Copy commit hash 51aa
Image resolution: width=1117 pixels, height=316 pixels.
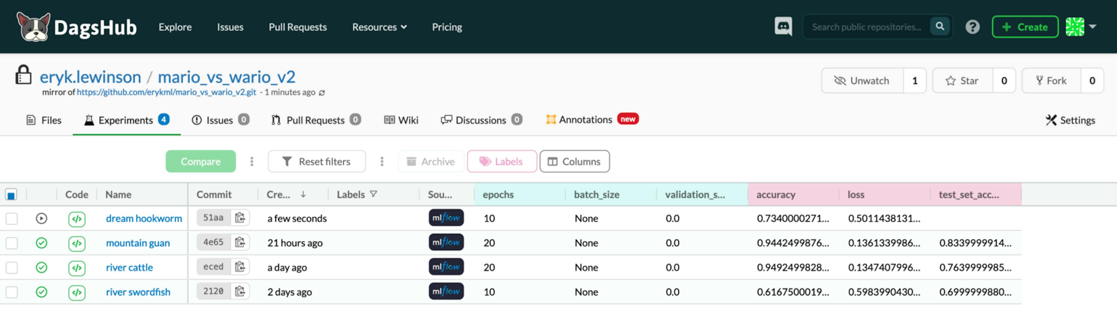click(x=240, y=218)
